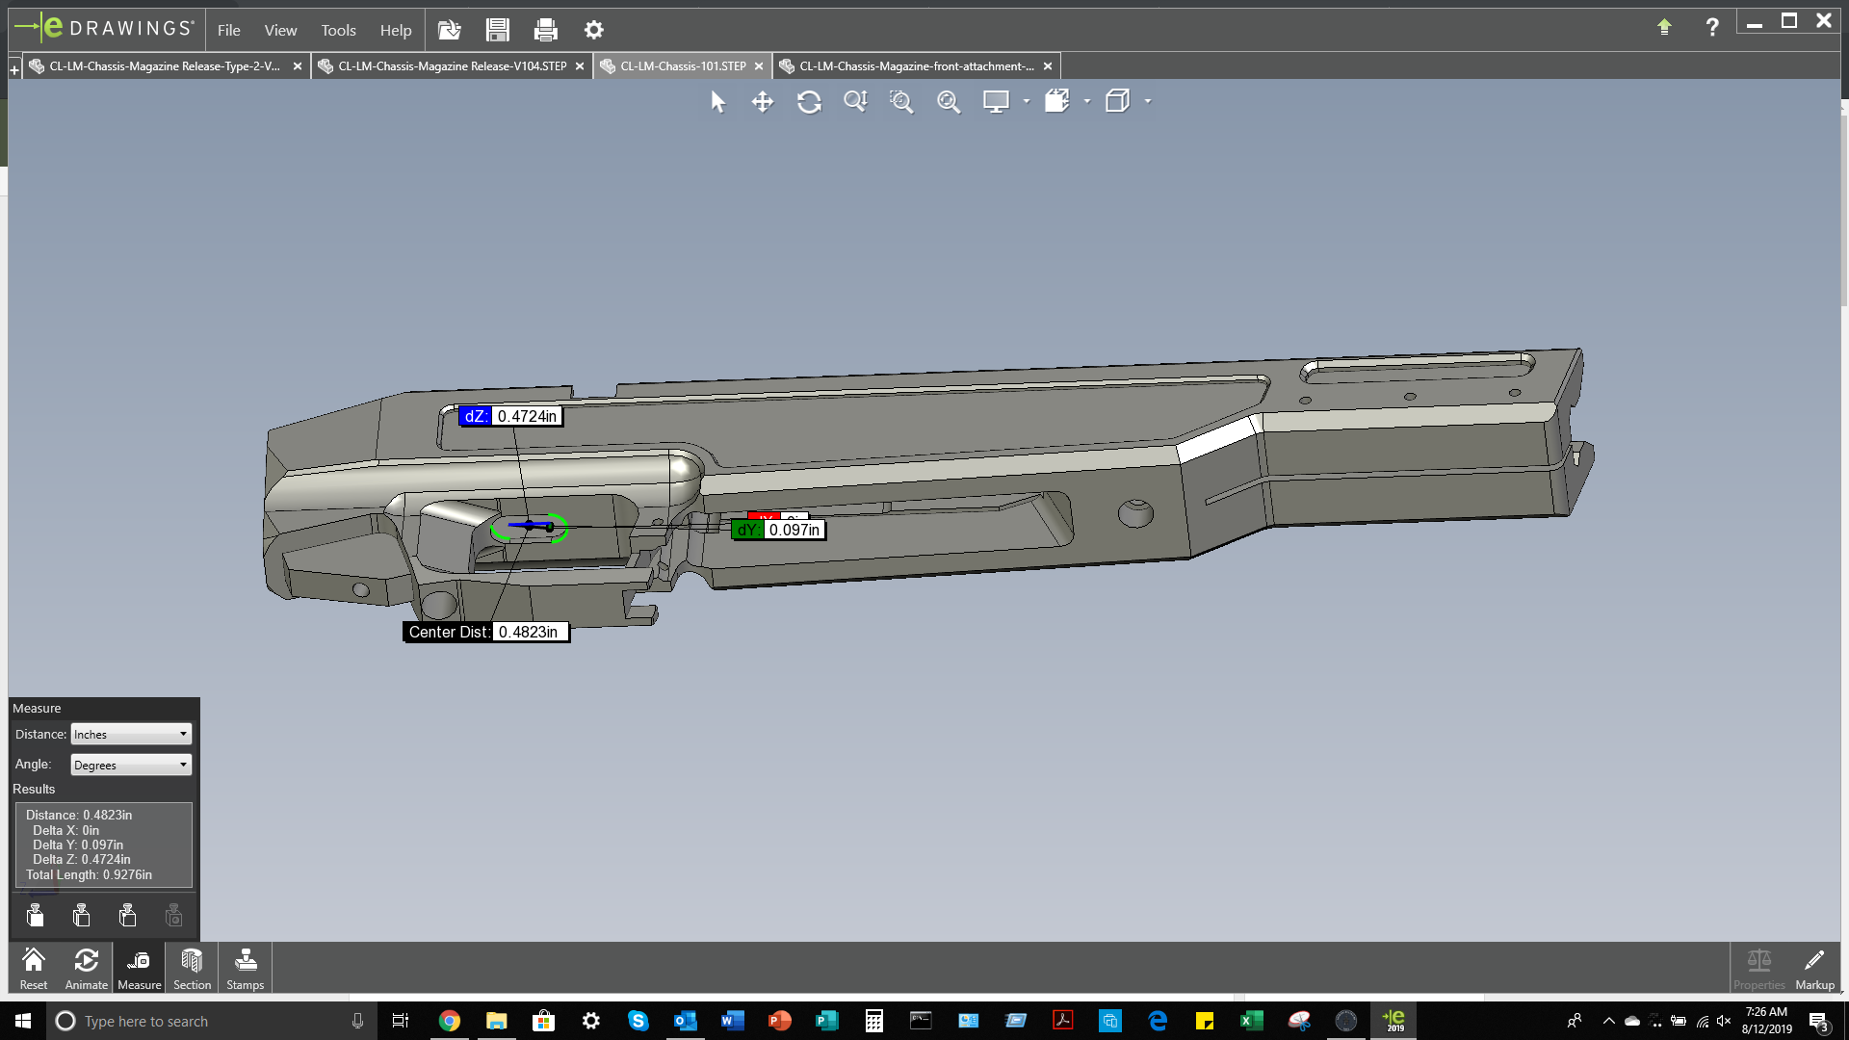Image resolution: width=1849 pixels, height=1040 pixels.
Task: Print the drawing using the printer icon
Action: pyautogui.click(x=545, y=30)
